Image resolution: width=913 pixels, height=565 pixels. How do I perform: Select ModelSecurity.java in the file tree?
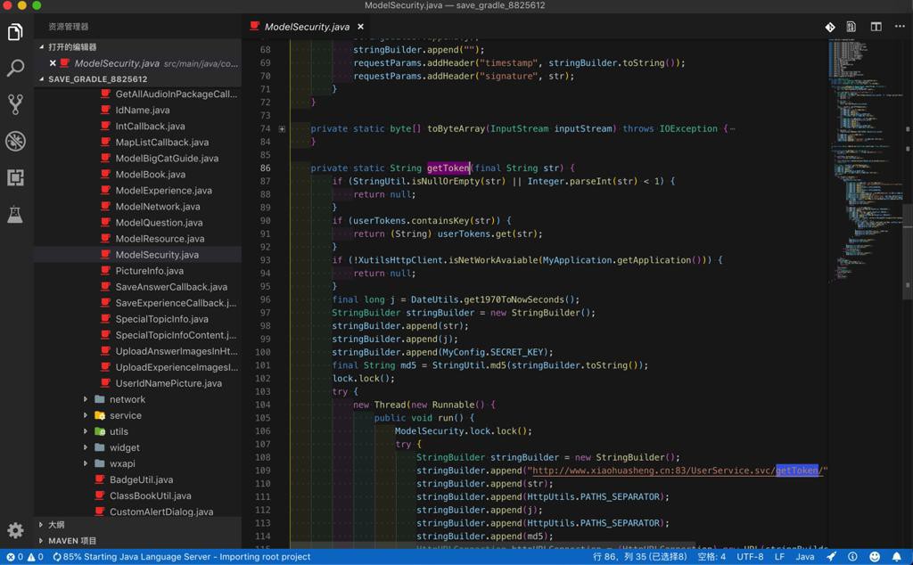pos(137,255)
